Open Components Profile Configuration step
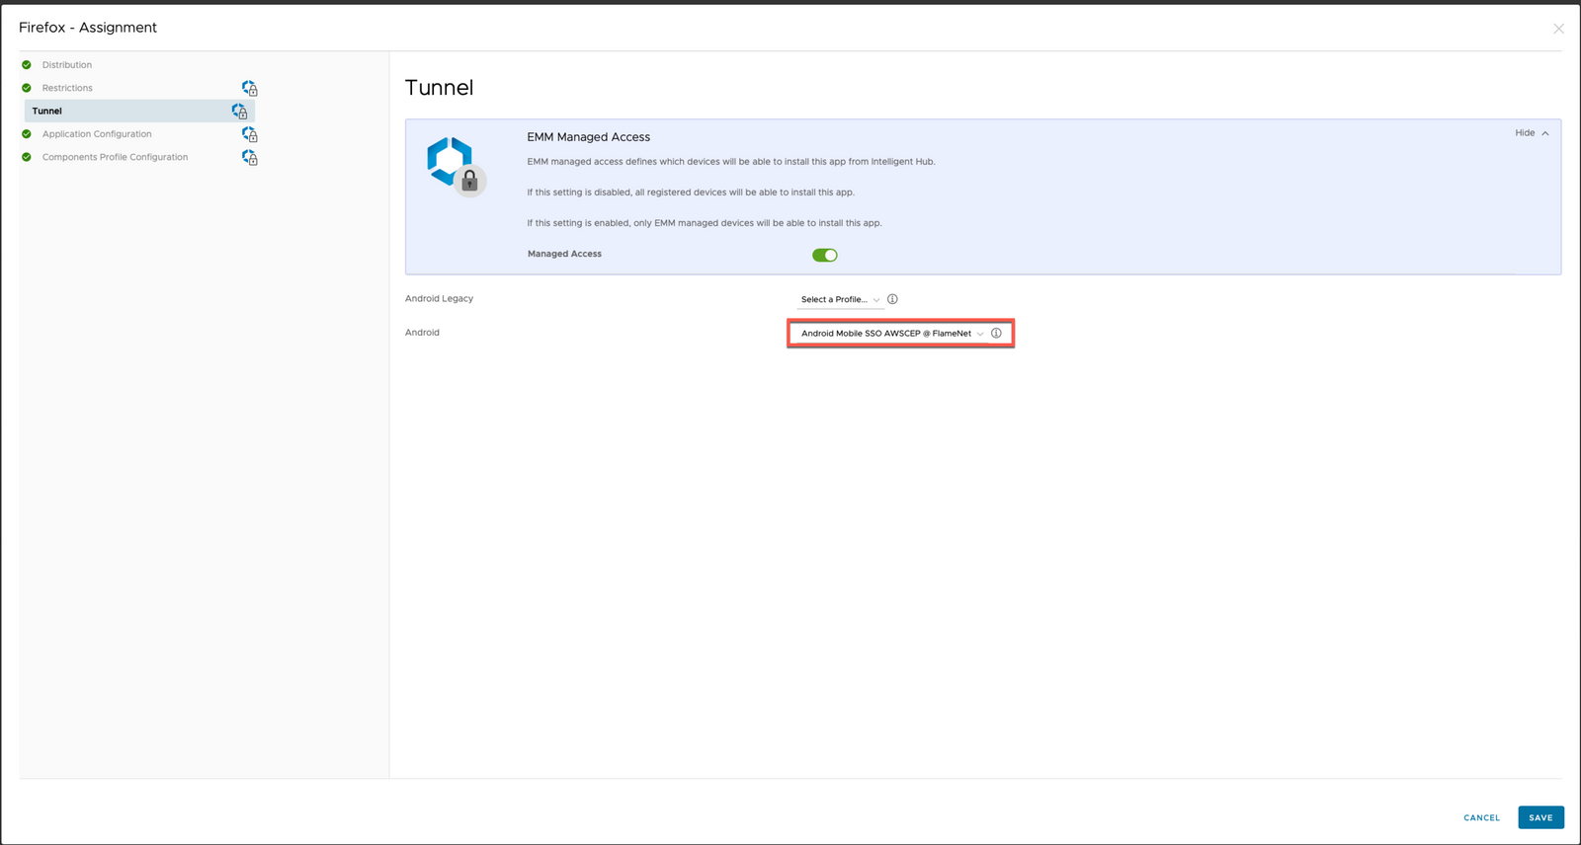The image size is (1581, 845). click(115, 157)
